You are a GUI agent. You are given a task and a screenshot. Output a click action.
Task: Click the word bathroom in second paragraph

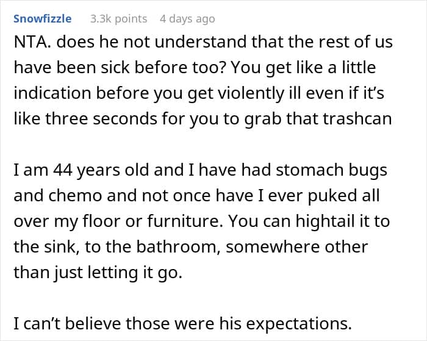pyautogui.click(x=178, y=247)
